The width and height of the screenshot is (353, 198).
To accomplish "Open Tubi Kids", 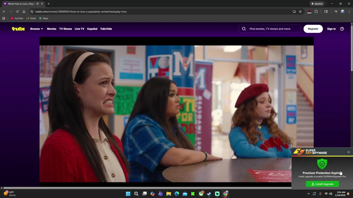I will [x=106, y=29].
